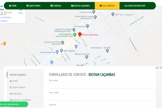Click the Google logo on the map

click(80, 65)
